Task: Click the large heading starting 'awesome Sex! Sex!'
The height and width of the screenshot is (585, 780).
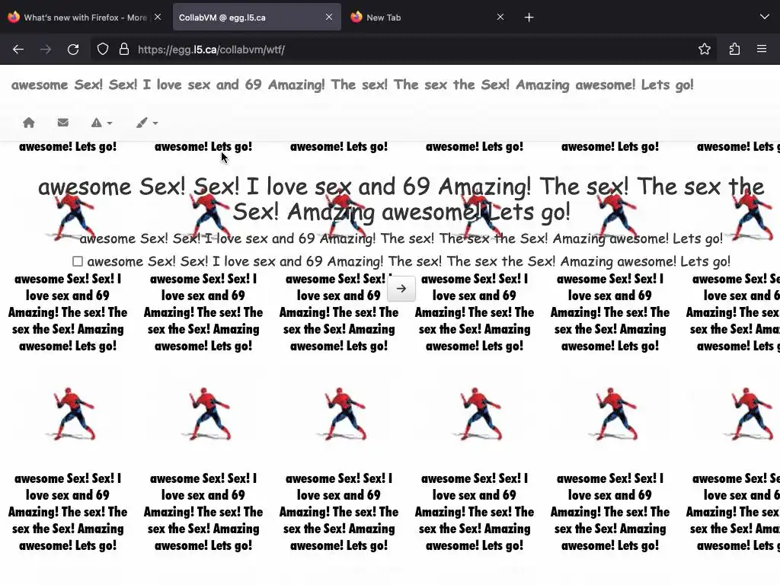Action: 401,199
